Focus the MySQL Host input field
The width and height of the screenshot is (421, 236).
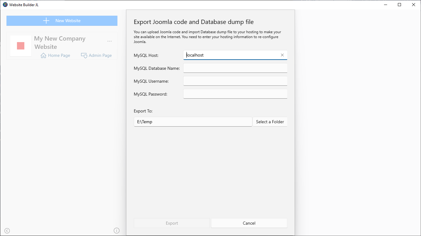coord(231,55)
